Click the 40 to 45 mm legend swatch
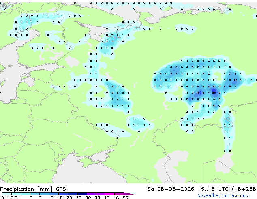 [x=110, y=194]
